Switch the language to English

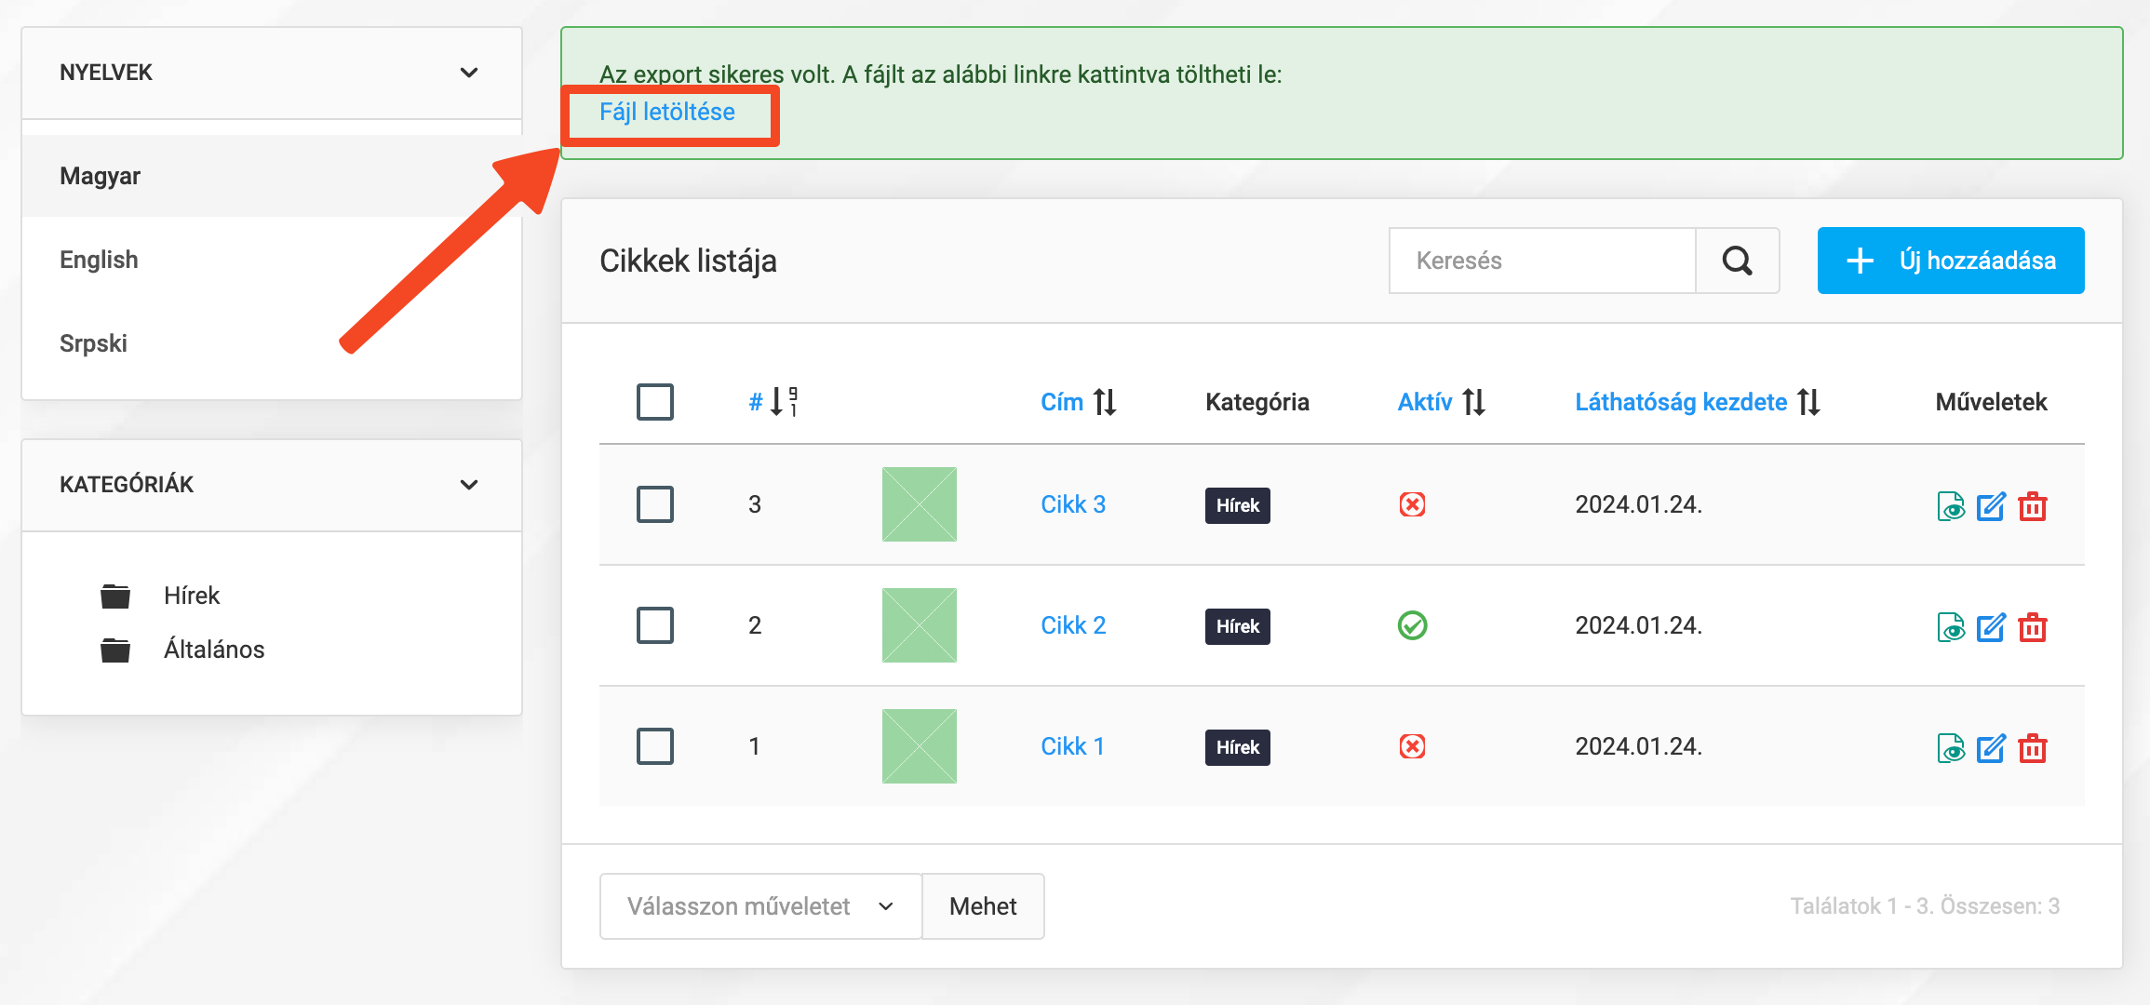[99, 260]
